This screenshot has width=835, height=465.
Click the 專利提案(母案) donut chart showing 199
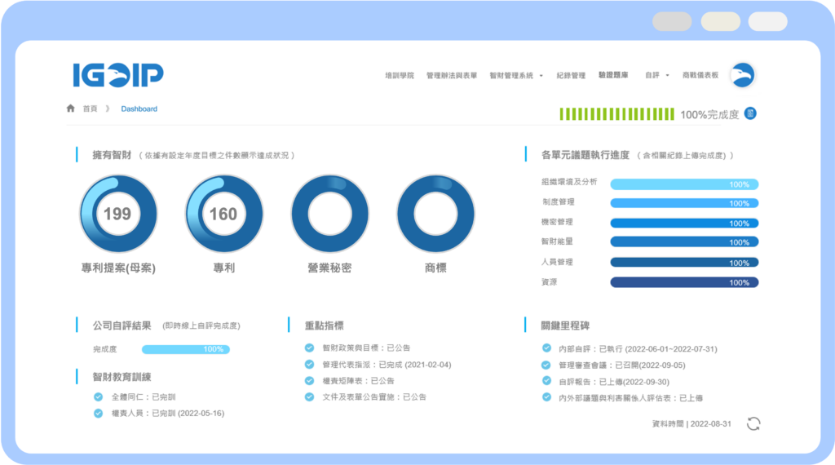(x=118, y=215)
